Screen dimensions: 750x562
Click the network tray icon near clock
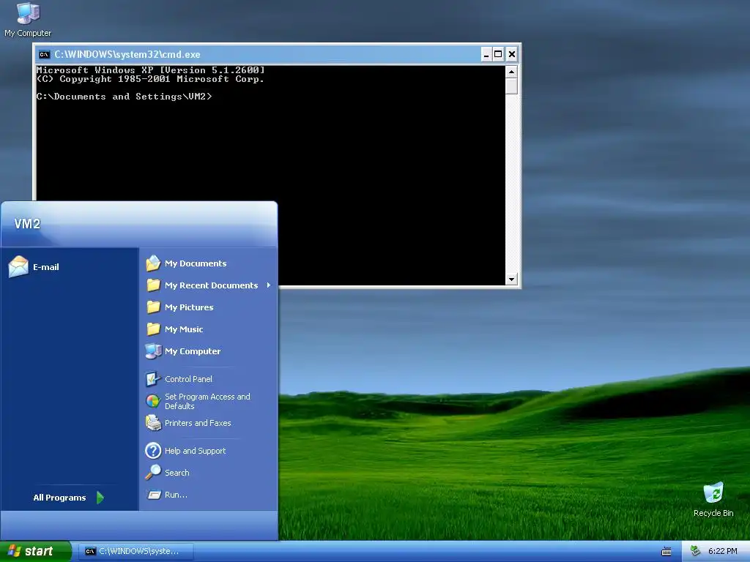pyautogui.click(x=696, y=551)
